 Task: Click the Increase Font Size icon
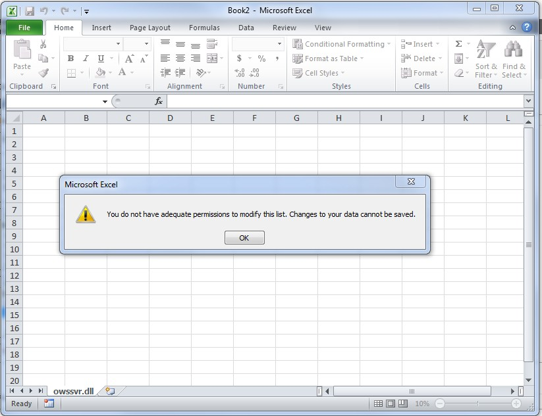click(129, 58)
